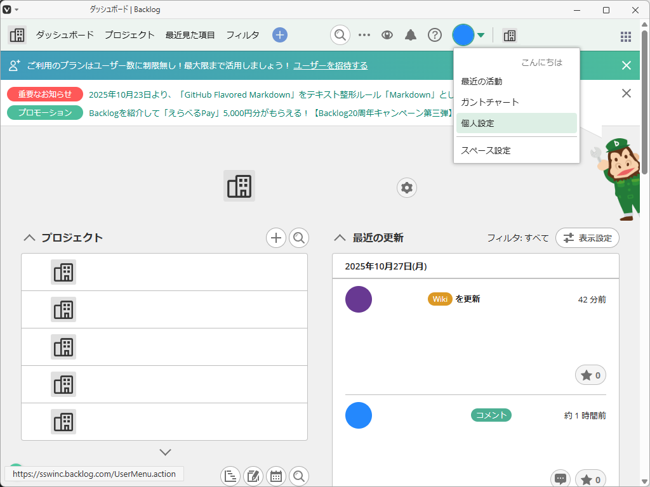Viewport: 650px width, 487px height.
Task: Open the second project row icon
Action: click(x=63, y=309)
